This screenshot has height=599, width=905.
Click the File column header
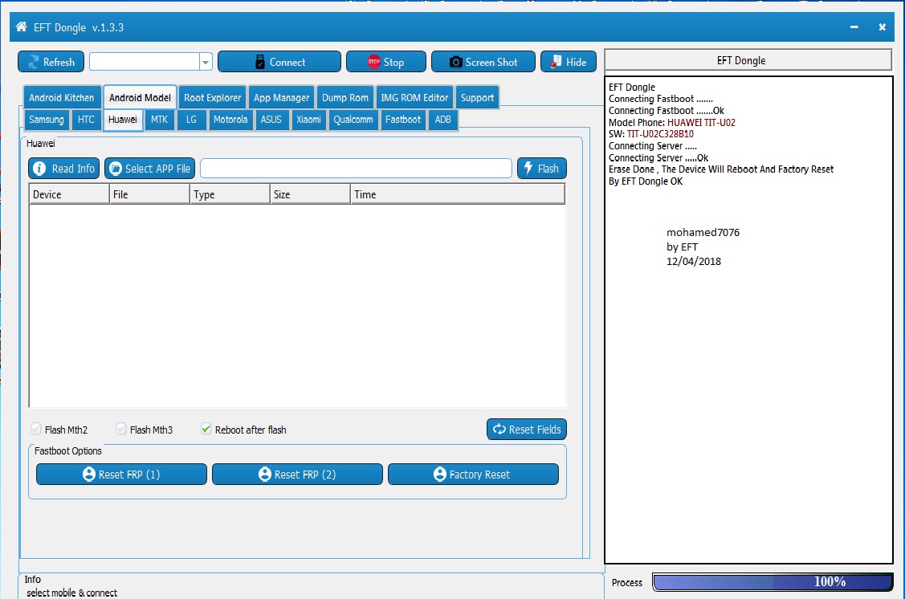point(149,194)
